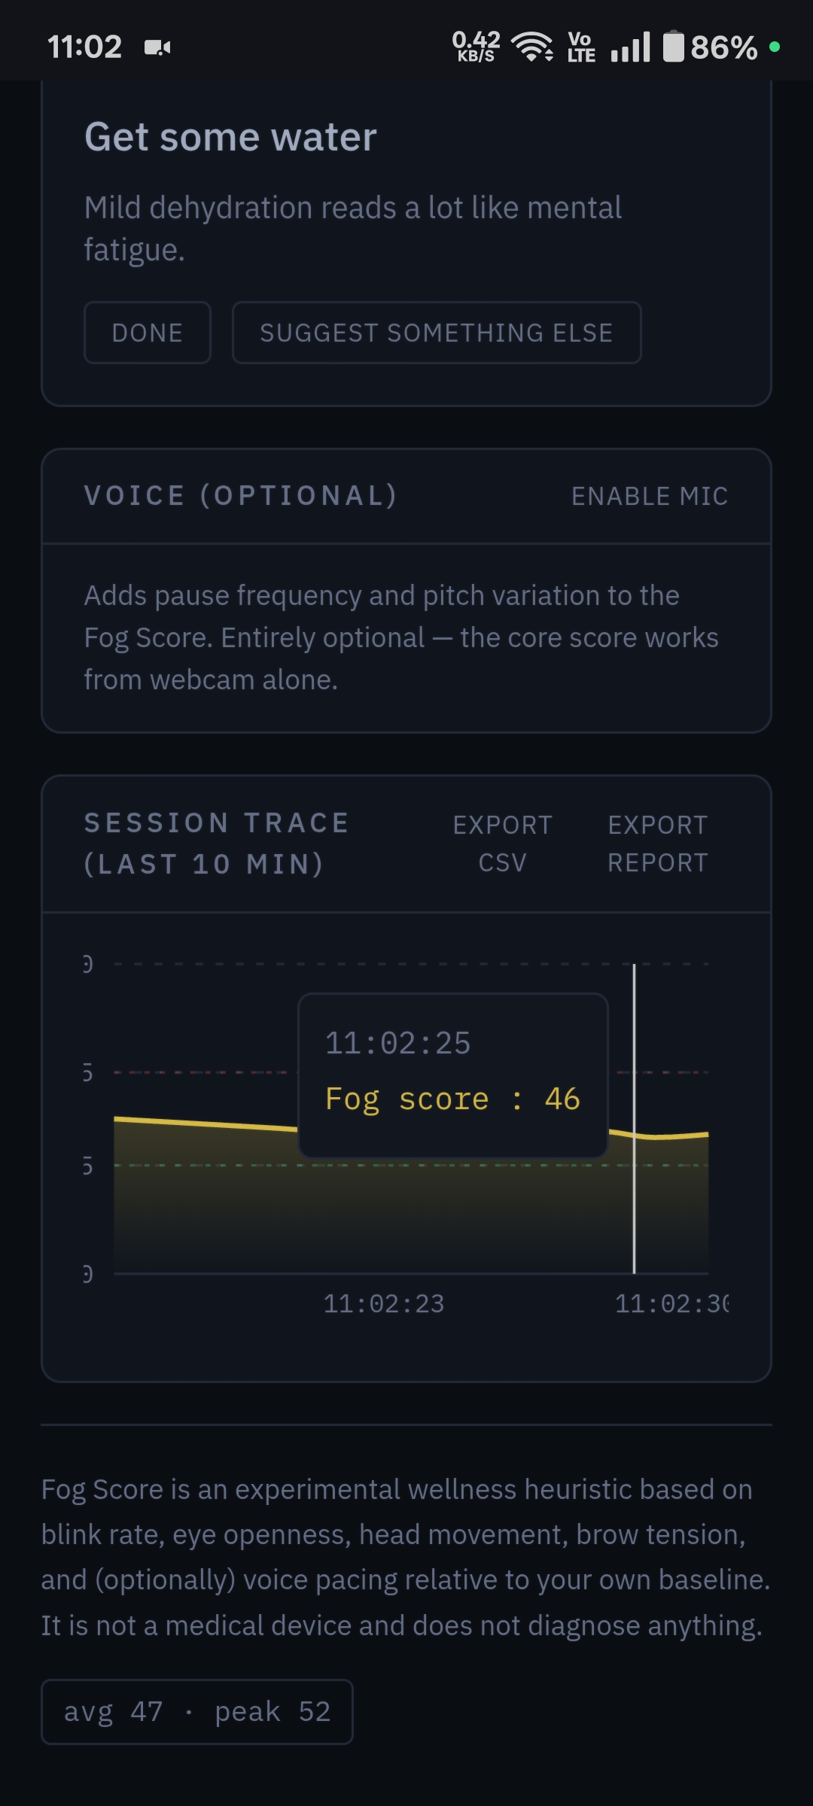Click the 11:02:23 time axis label

click(384, 1303)
